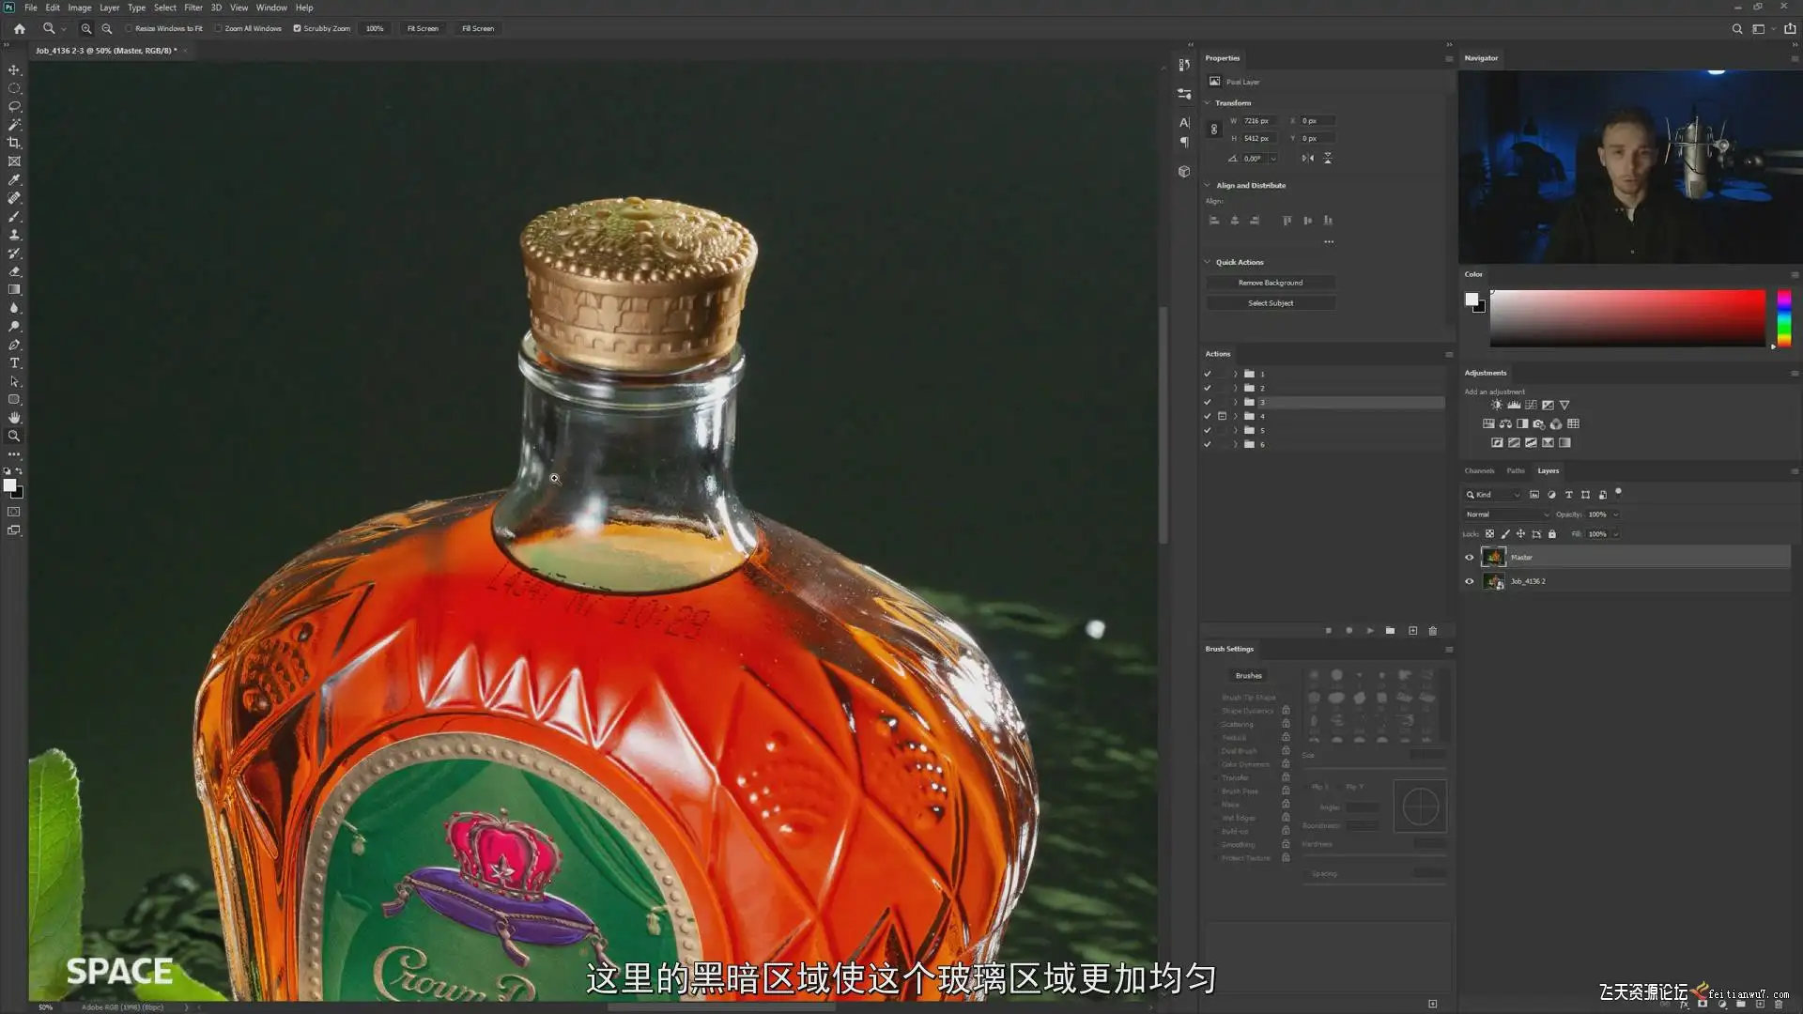
Task: Select the Move tool
Action: (x=14, y=69)
